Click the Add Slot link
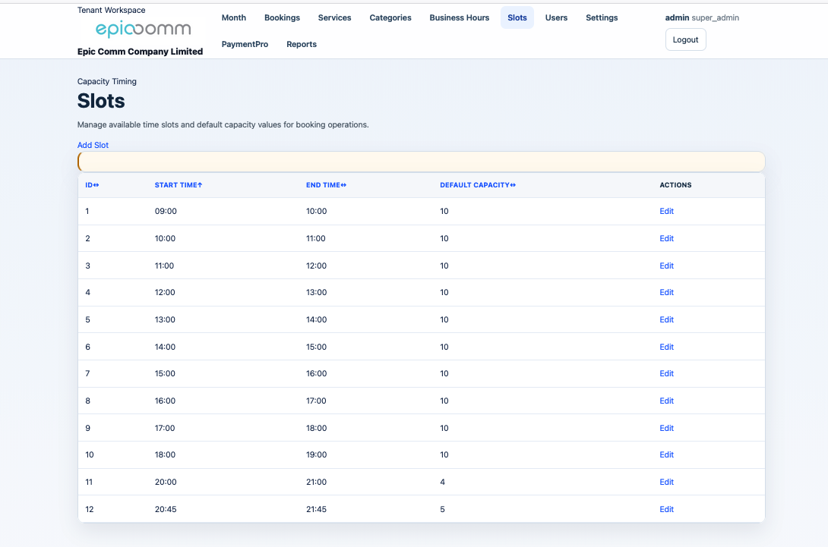This screenshot has width=828, height=547. (93, 145)
